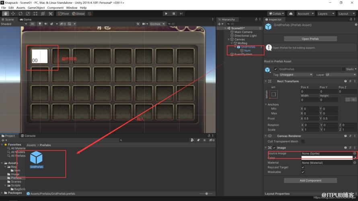Switch to the Console tab
Image resolution: width=358 pixels, height=201 pixels.
(x=28, y=136)
